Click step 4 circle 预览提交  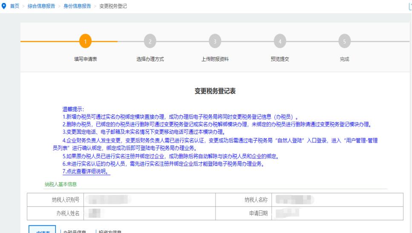tap(279, 42)
